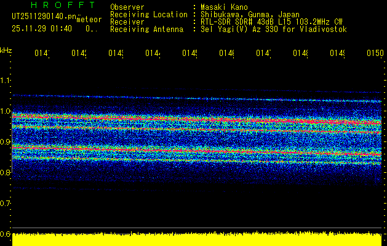Click the 0147 time marker

click(x=263, y=54)
